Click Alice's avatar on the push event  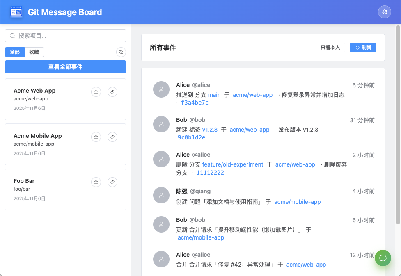[161, 89]
